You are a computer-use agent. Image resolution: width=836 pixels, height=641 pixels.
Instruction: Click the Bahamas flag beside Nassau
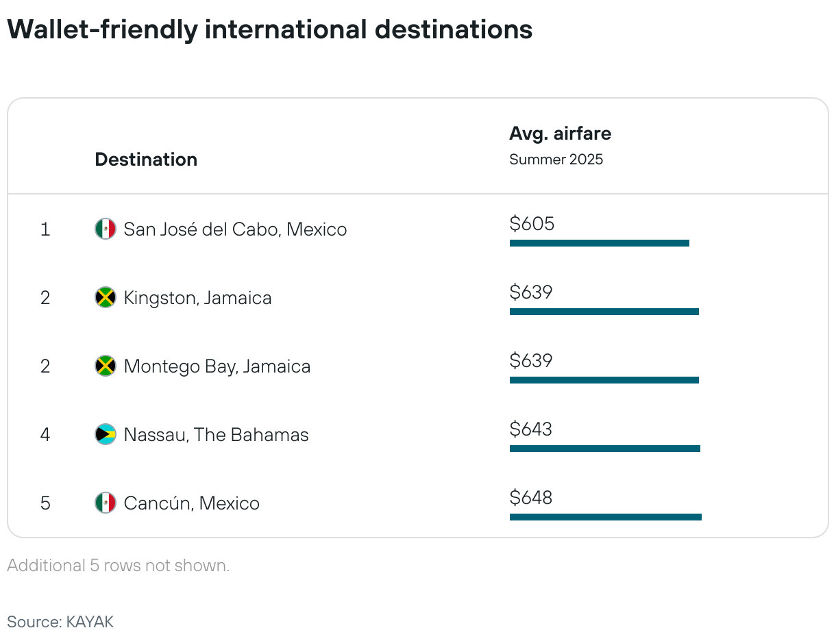pyautogui.click(x=106, y=434)
